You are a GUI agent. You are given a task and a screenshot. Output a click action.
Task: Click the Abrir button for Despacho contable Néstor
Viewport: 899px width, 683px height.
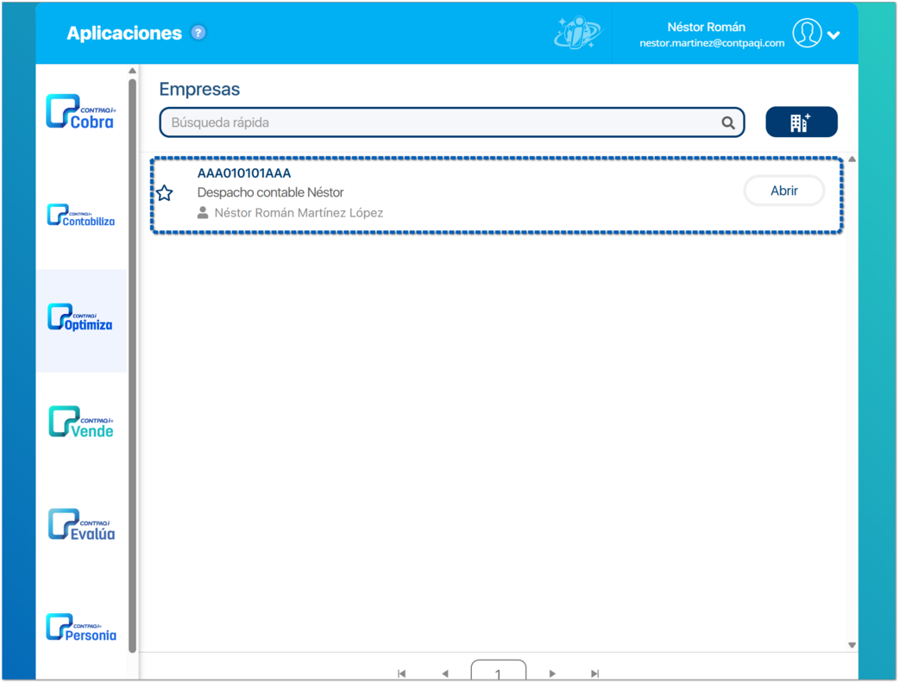(x=783, y=191)
